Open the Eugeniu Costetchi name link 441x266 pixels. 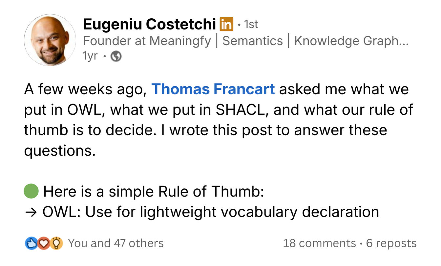(x=149, y=24)
